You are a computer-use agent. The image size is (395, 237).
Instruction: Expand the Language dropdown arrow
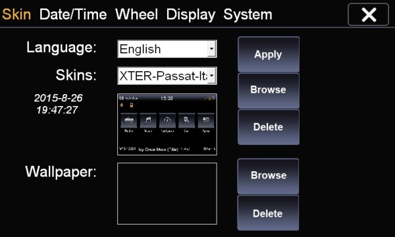click(x=211, y=49)
